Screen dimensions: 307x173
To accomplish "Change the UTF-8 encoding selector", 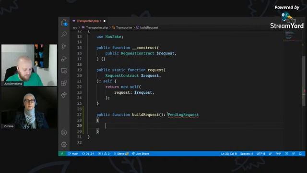I will 261,154.
